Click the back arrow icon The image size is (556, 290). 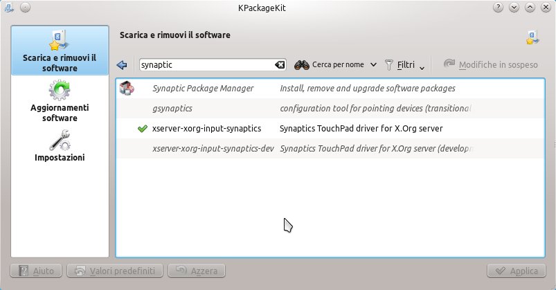(123, 65)
